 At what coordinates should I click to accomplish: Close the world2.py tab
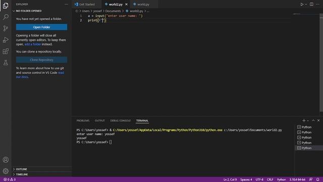click(x=126, y=5)
